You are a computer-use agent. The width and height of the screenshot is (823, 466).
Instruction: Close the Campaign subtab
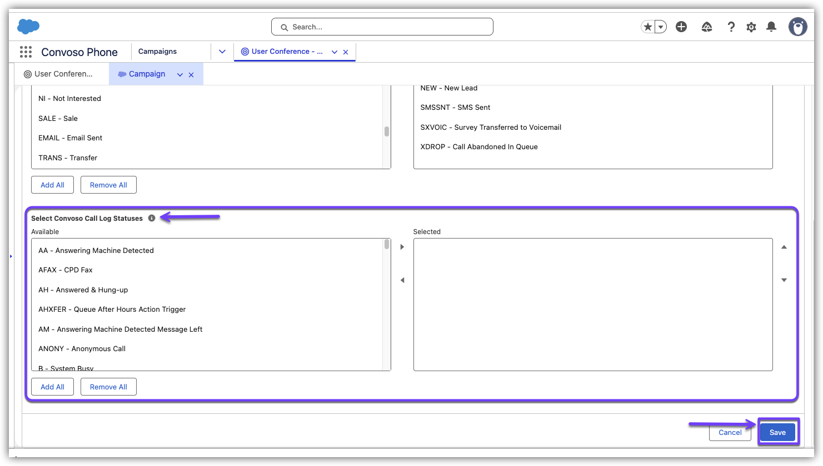(191, 74)
